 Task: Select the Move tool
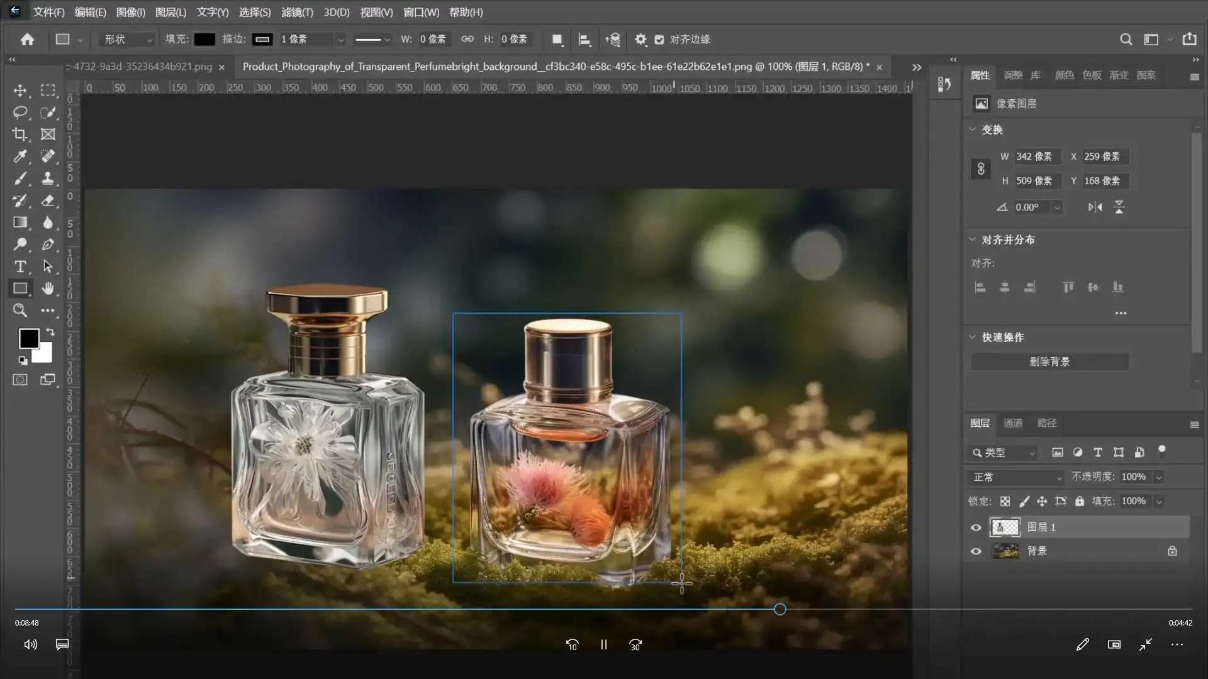[20, 91]
